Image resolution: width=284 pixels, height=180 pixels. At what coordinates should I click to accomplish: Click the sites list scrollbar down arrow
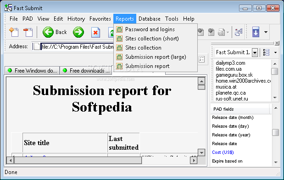coord(275,98)
